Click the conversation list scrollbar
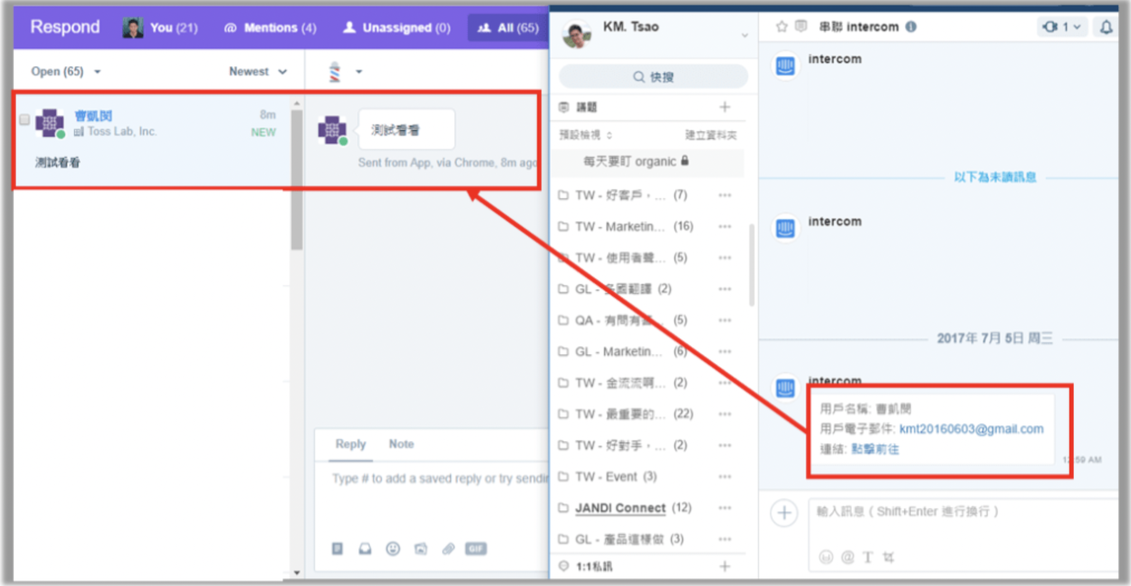 [296, 179]
